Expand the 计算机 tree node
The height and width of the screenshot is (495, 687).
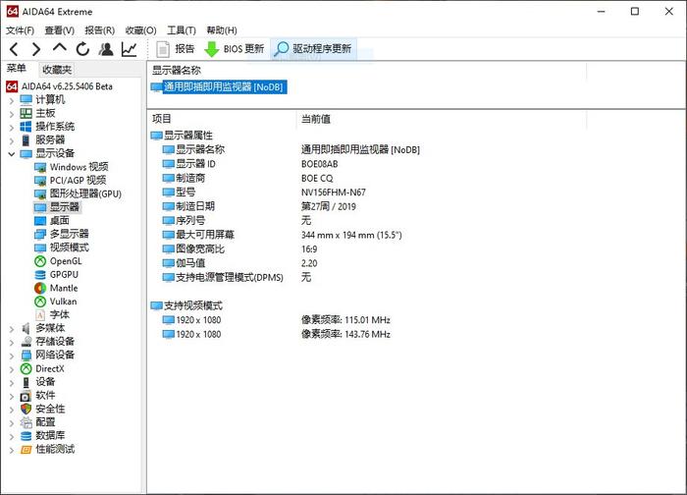pyautogui.click(x=12, y=100)
